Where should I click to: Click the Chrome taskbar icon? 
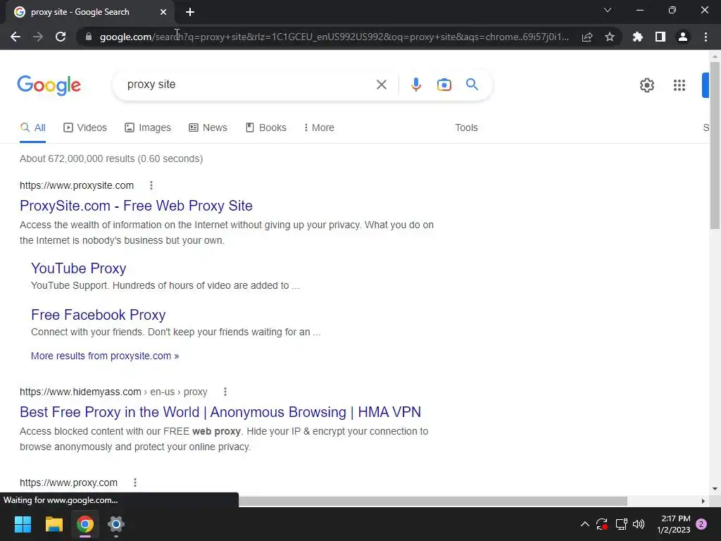[85, 524]
